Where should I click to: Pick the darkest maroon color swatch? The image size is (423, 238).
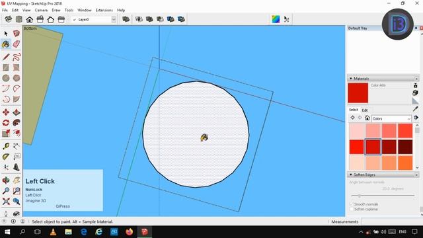click(405, 147)
